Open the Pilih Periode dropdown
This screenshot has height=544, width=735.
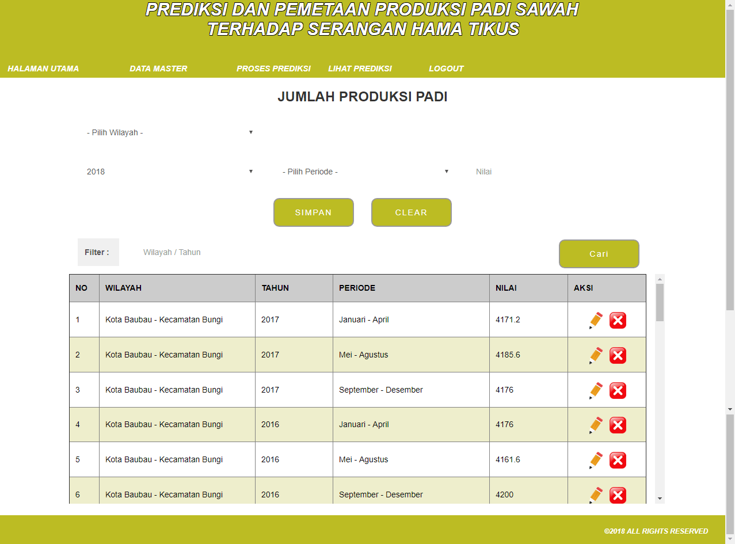tap(365, 172)
